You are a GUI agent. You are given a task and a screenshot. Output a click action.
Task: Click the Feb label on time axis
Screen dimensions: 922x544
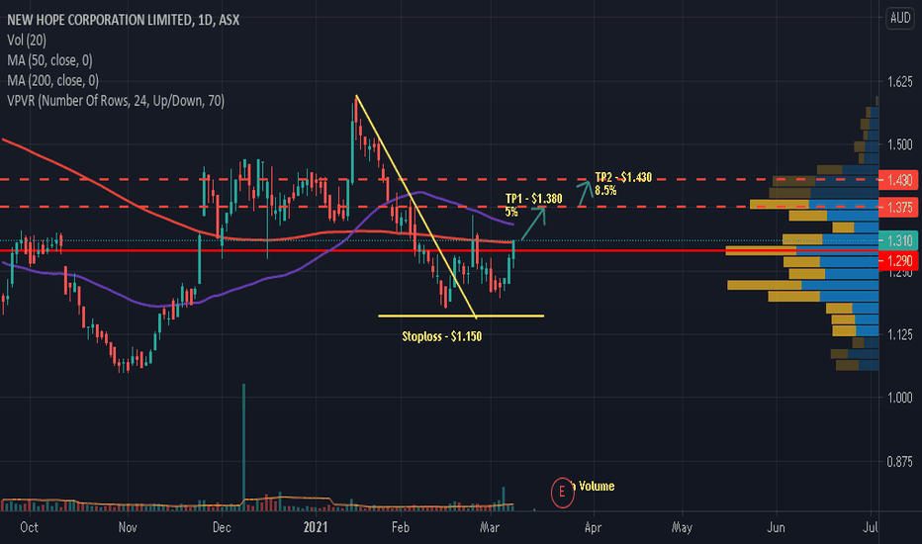pyautogui.click(x=401, y=527)
